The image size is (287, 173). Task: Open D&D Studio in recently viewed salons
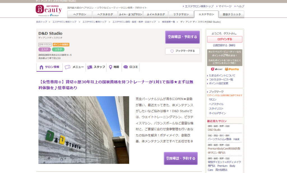pyautogui.click(x=214, y=130)
